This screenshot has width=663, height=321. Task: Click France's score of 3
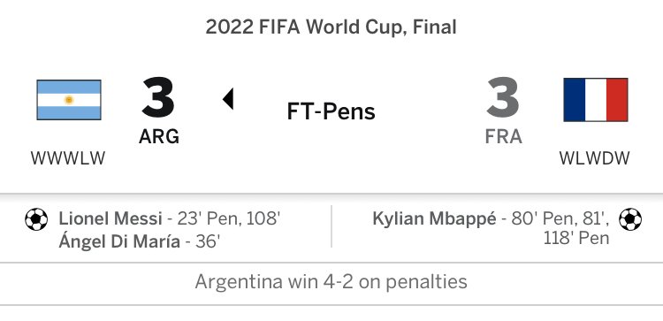pos(503,97)
